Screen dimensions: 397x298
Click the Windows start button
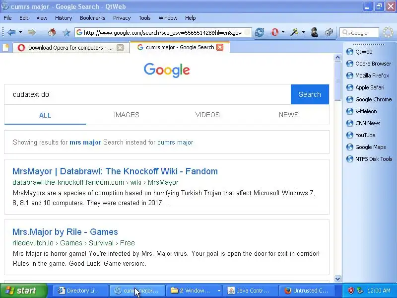click(x=23, y=291)
